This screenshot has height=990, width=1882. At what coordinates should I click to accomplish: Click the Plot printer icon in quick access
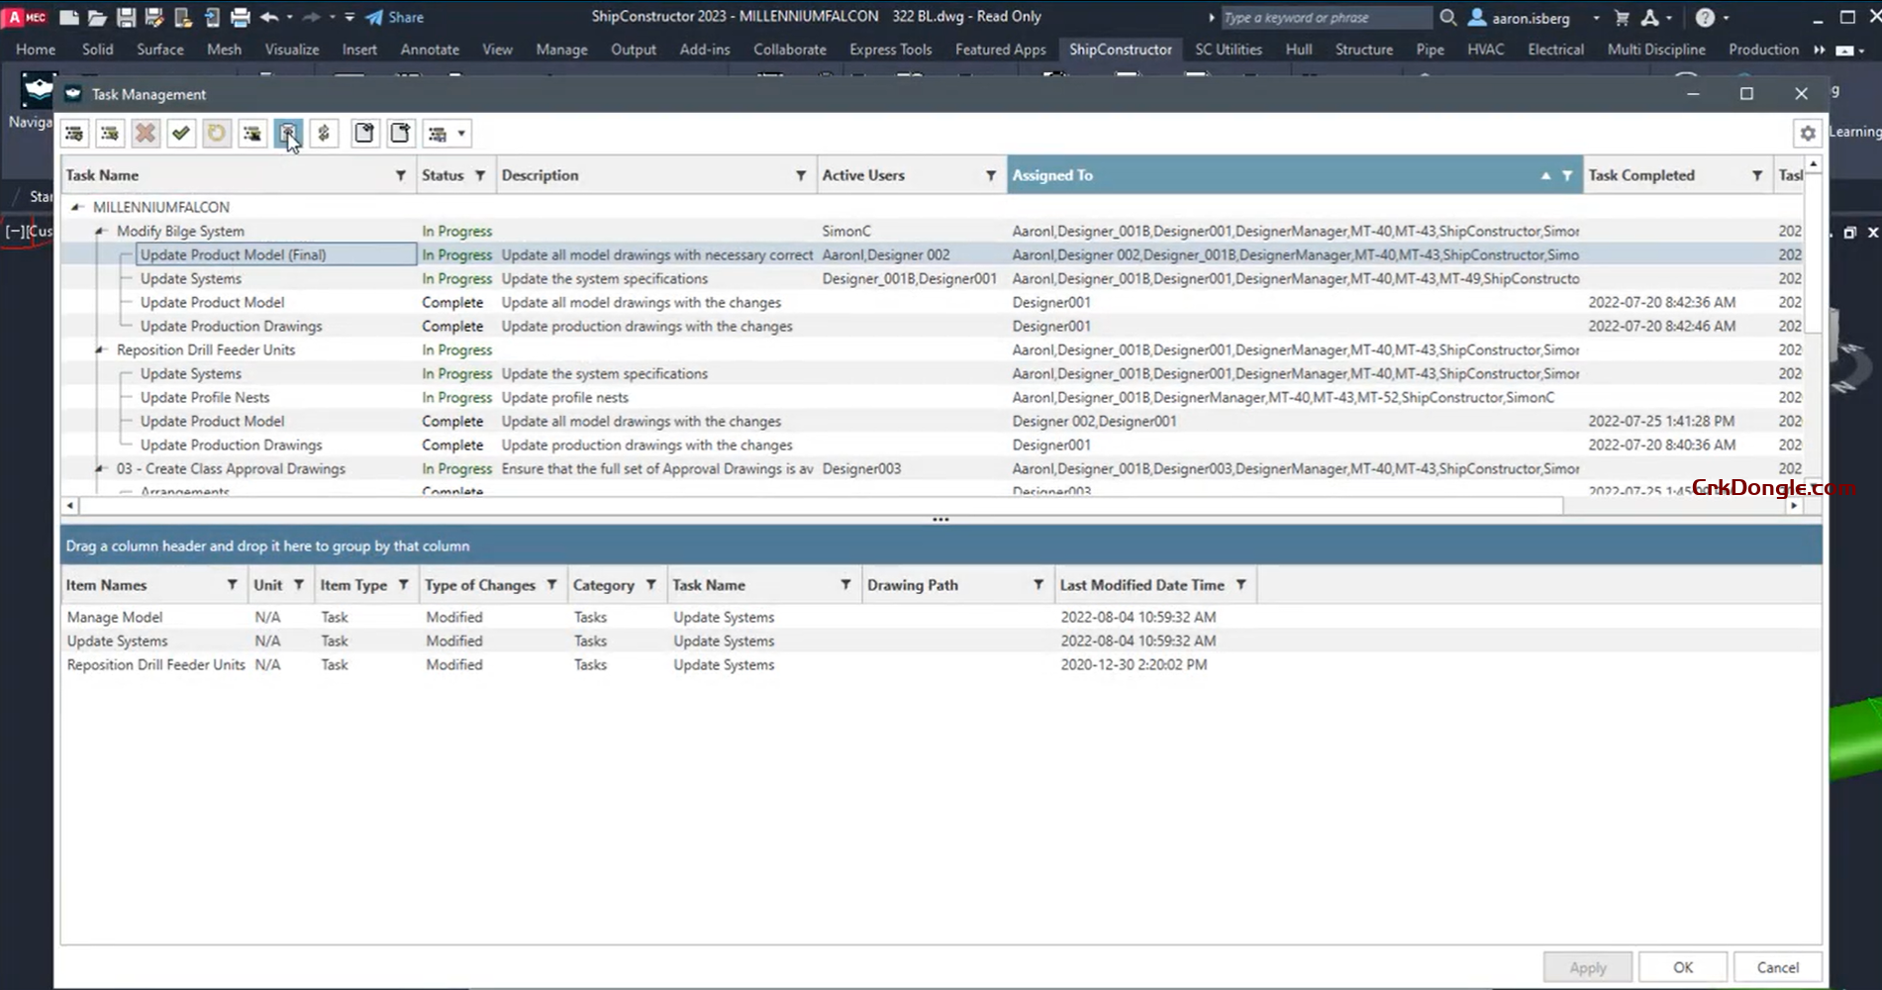[x=240, y=17]
